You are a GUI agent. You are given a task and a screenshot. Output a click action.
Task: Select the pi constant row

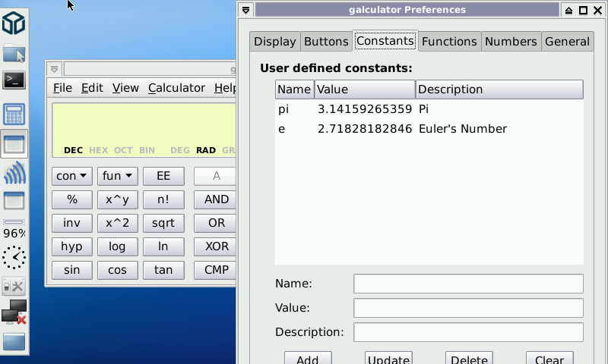[429, 109]
